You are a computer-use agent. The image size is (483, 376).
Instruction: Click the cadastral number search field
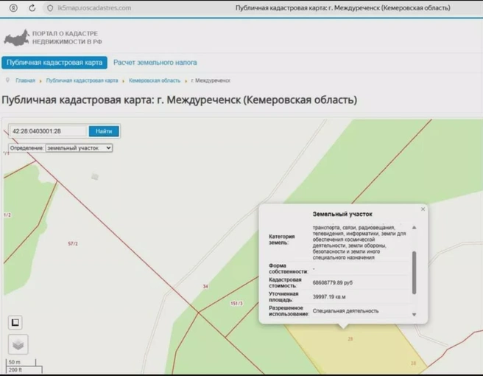coord(48,131)
